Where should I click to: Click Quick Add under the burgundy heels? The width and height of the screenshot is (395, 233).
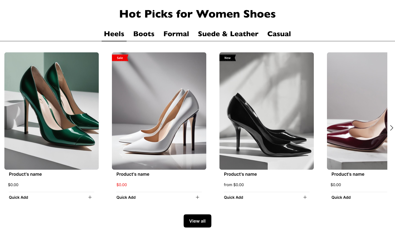(341, 197)
